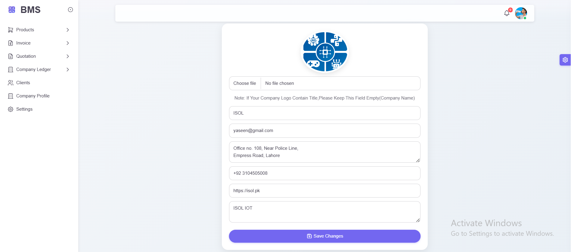Click the website field with https://isol.pk
The image size is (571, 252).
324,191
